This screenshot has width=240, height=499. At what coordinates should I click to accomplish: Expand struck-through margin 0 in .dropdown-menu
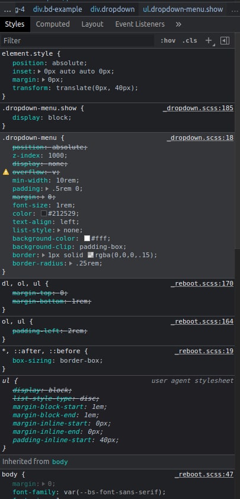[x=43, y=197]
